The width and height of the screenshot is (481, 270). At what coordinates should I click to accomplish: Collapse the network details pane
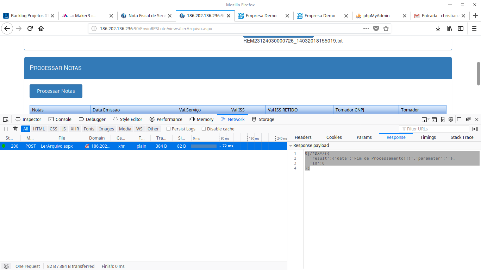click(x=475, y=129)
